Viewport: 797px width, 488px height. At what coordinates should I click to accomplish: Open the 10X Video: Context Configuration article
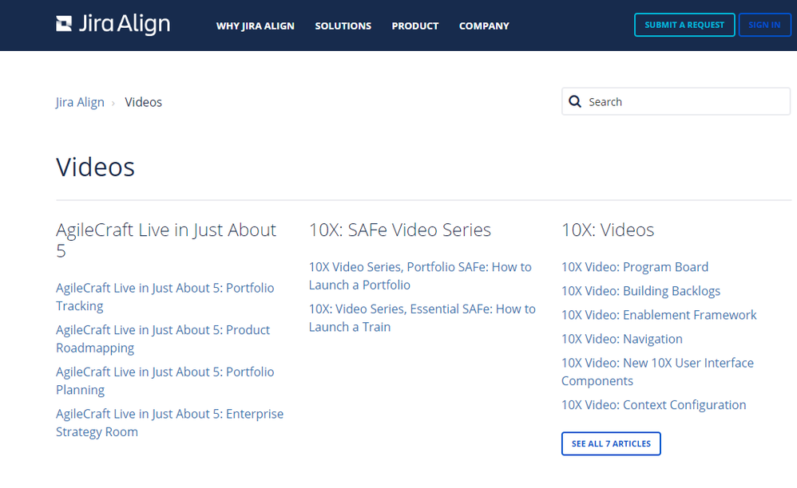[x=653, y=404]
